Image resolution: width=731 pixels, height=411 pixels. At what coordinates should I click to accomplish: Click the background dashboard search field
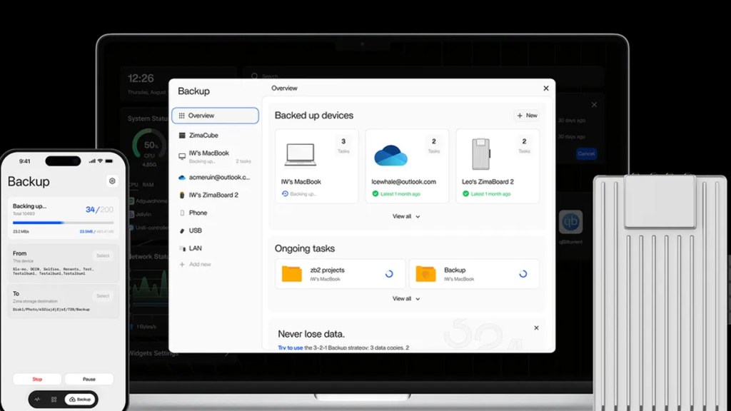click(x=423, y=76)
